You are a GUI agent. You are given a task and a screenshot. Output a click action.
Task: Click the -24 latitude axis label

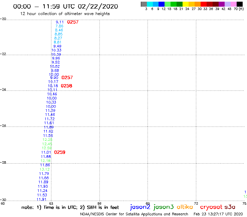[x=3, y=89]
